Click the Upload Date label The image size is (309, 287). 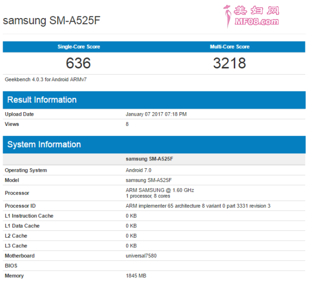(x=20, y=114)
